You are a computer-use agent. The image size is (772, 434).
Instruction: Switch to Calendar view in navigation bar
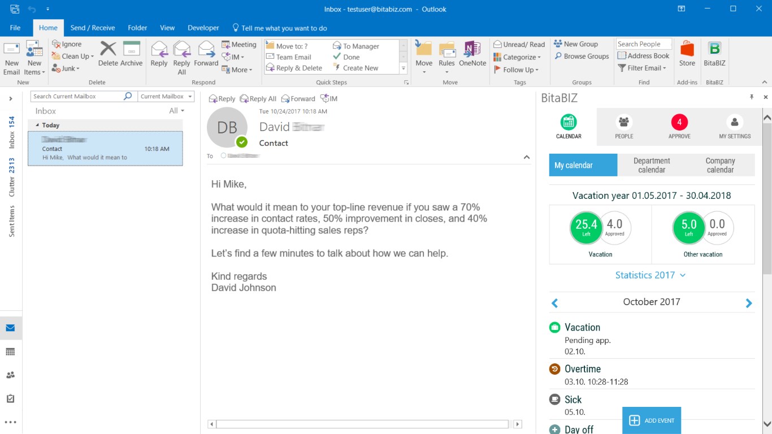coord(10,351)
